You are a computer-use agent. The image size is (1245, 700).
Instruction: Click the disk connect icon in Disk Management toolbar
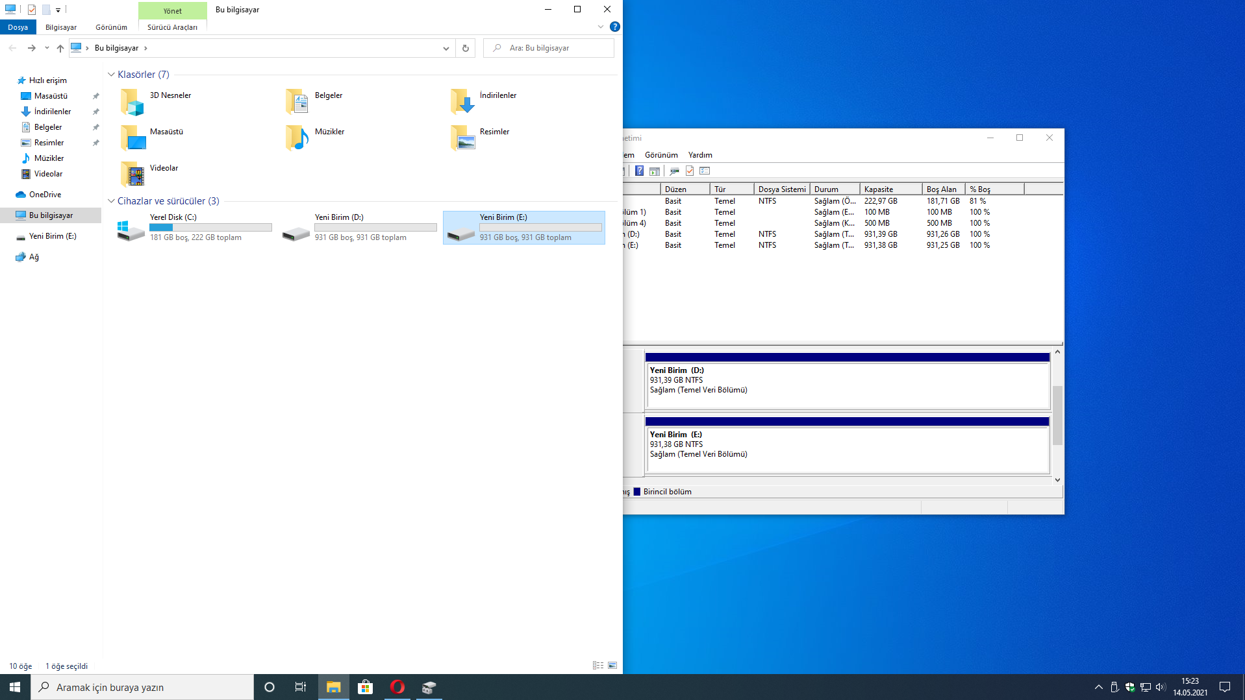674,171
